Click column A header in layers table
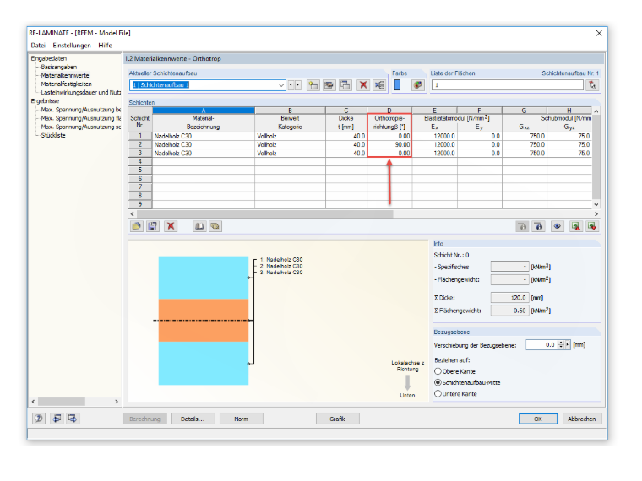The image size is (642, 481). [204, 111]
